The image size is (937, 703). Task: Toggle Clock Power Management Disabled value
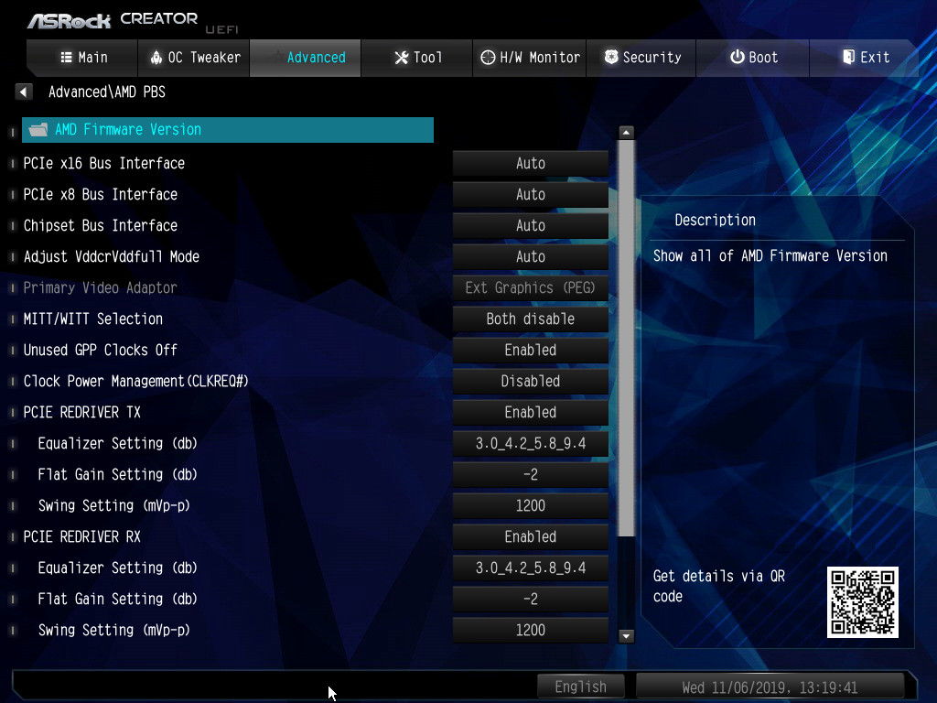[x=530, y=381]
